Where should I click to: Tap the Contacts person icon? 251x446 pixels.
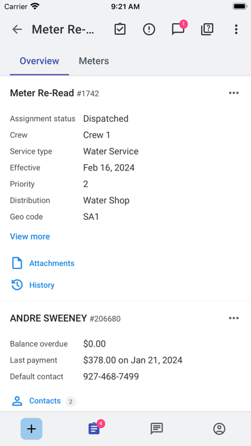coord(17,401)
